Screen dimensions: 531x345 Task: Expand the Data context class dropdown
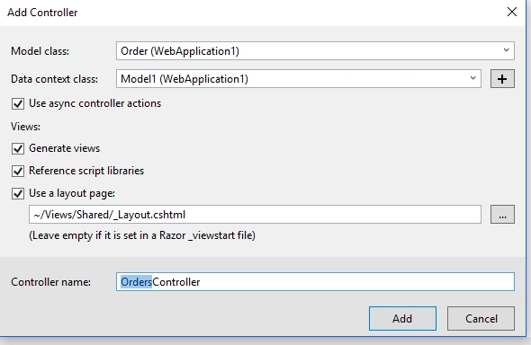coord(298,79)
